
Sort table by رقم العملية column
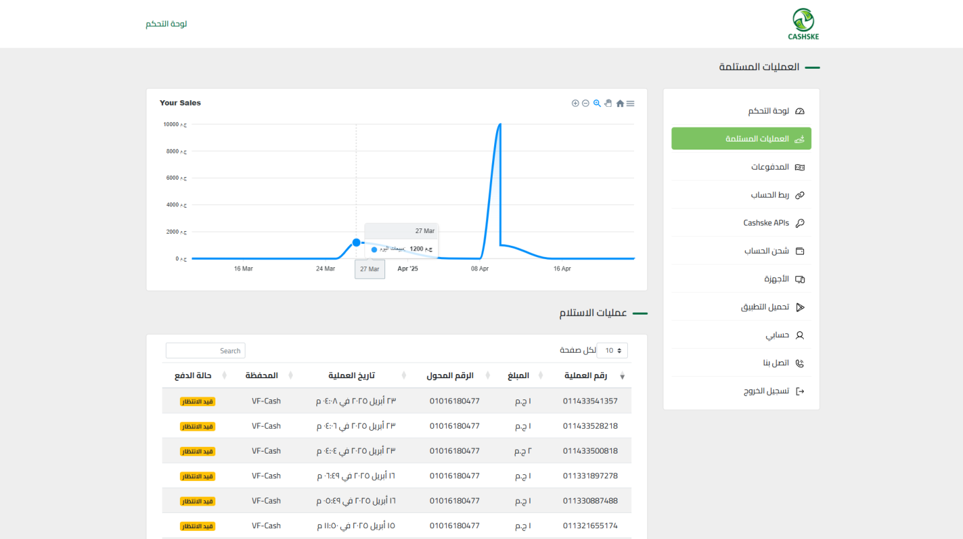tap(586, 376)
